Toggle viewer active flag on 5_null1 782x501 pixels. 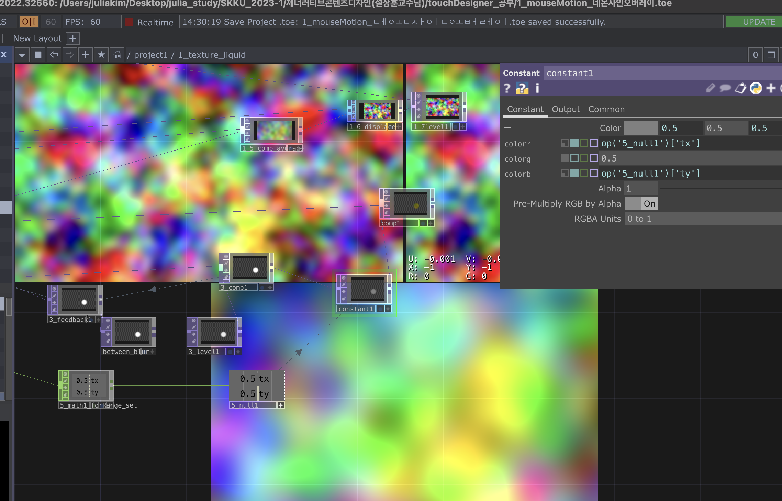click(281, 405)
